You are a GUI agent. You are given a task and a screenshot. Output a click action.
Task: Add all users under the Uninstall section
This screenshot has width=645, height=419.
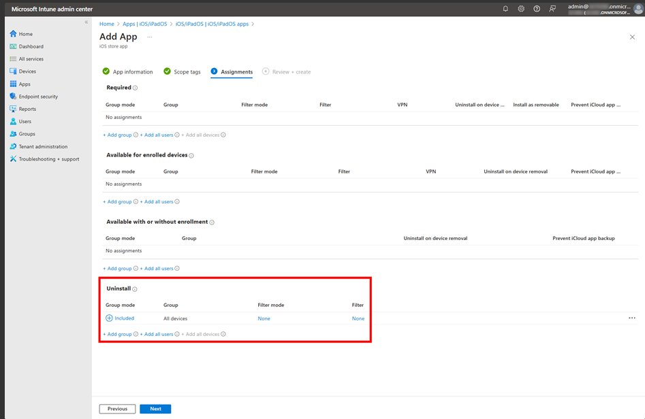[157, 334]
